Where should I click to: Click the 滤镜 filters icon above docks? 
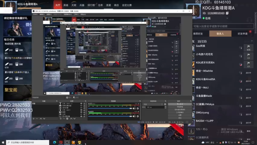tap(76, 98)
